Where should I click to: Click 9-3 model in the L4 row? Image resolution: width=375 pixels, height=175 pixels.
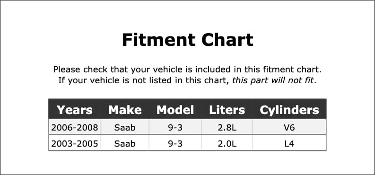(175, 143)
